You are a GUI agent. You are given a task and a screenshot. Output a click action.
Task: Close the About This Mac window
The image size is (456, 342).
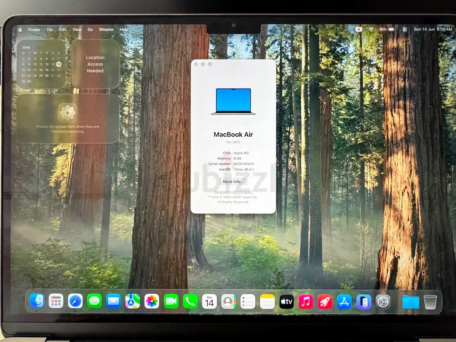pos(196,64)
